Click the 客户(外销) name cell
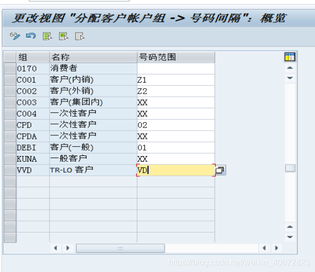The height and width of the screenshot is (272, 315). [93, 91]
